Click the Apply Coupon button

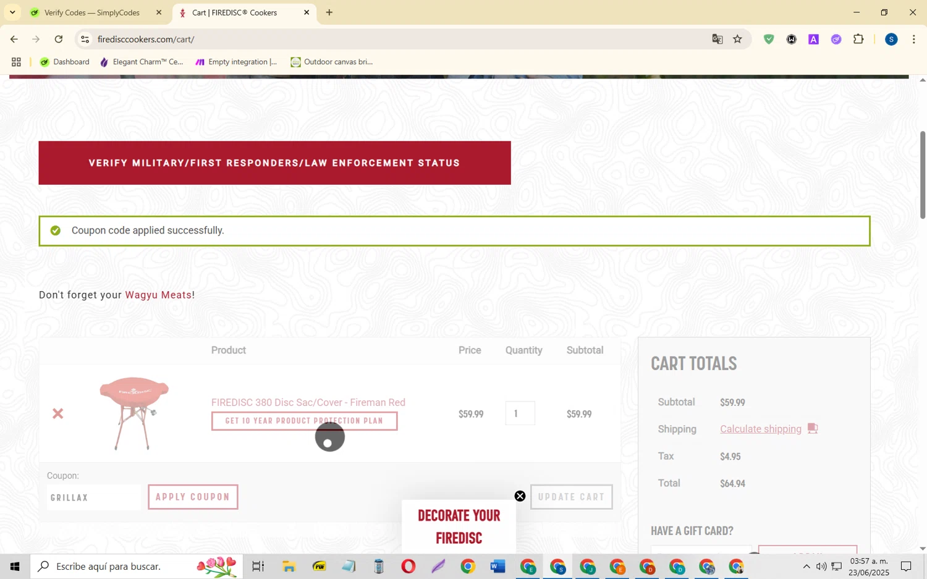[x=193, y=497]
